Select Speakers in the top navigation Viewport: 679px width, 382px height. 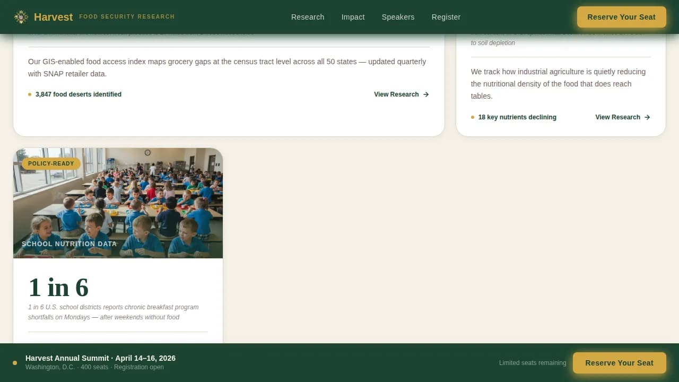click(398, 17)
